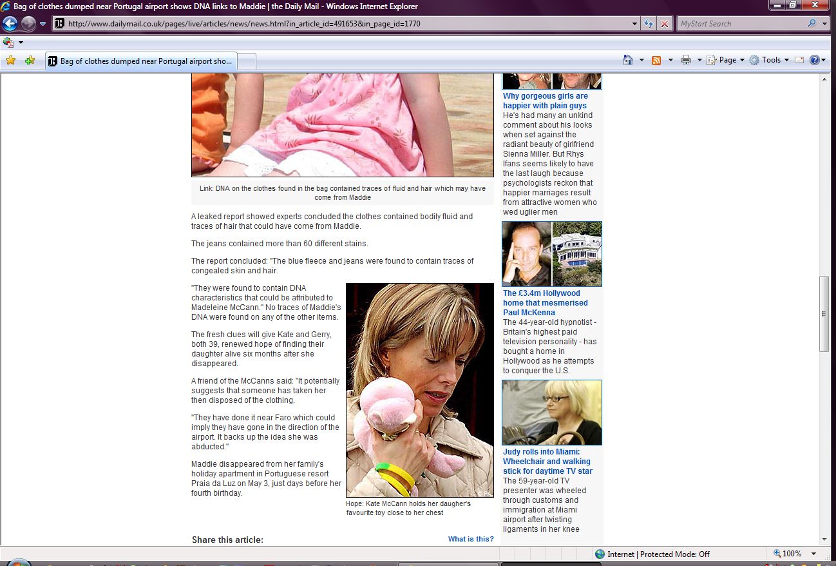
Task: Click the Refresh page icon
Action: (649, 24)
